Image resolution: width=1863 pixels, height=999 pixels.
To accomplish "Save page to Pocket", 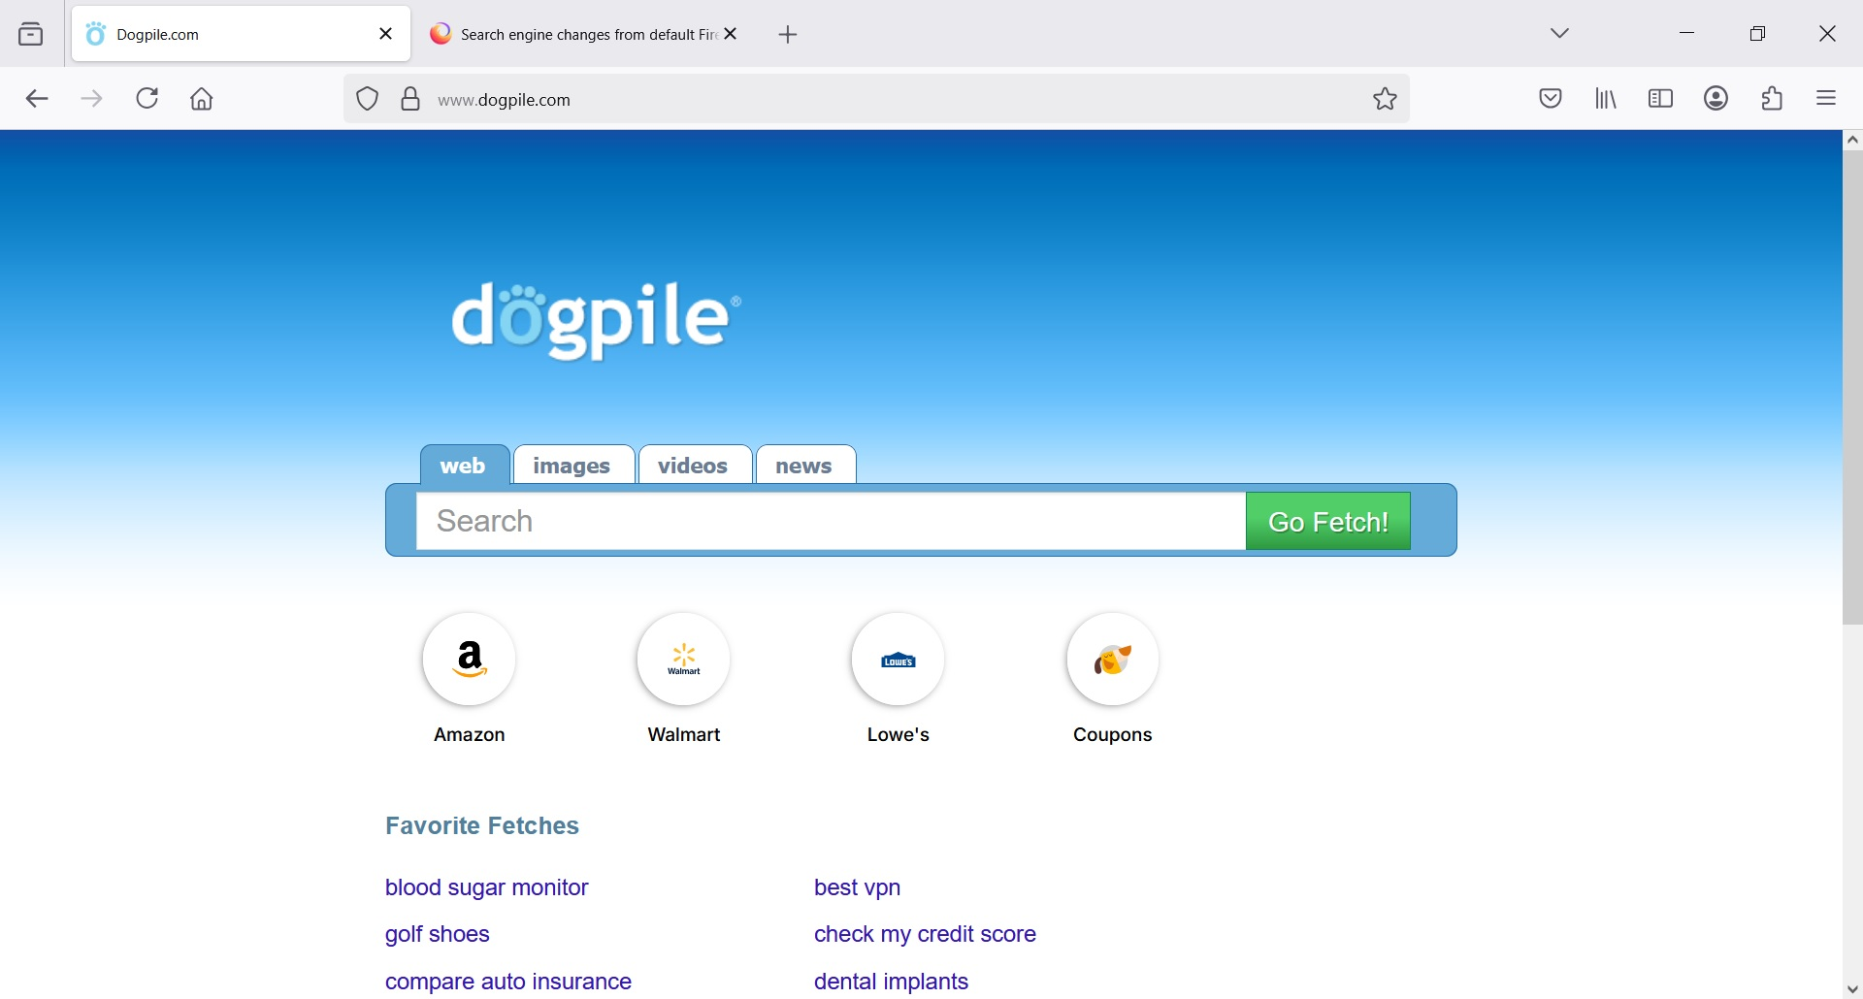I will click(1552, 99).
